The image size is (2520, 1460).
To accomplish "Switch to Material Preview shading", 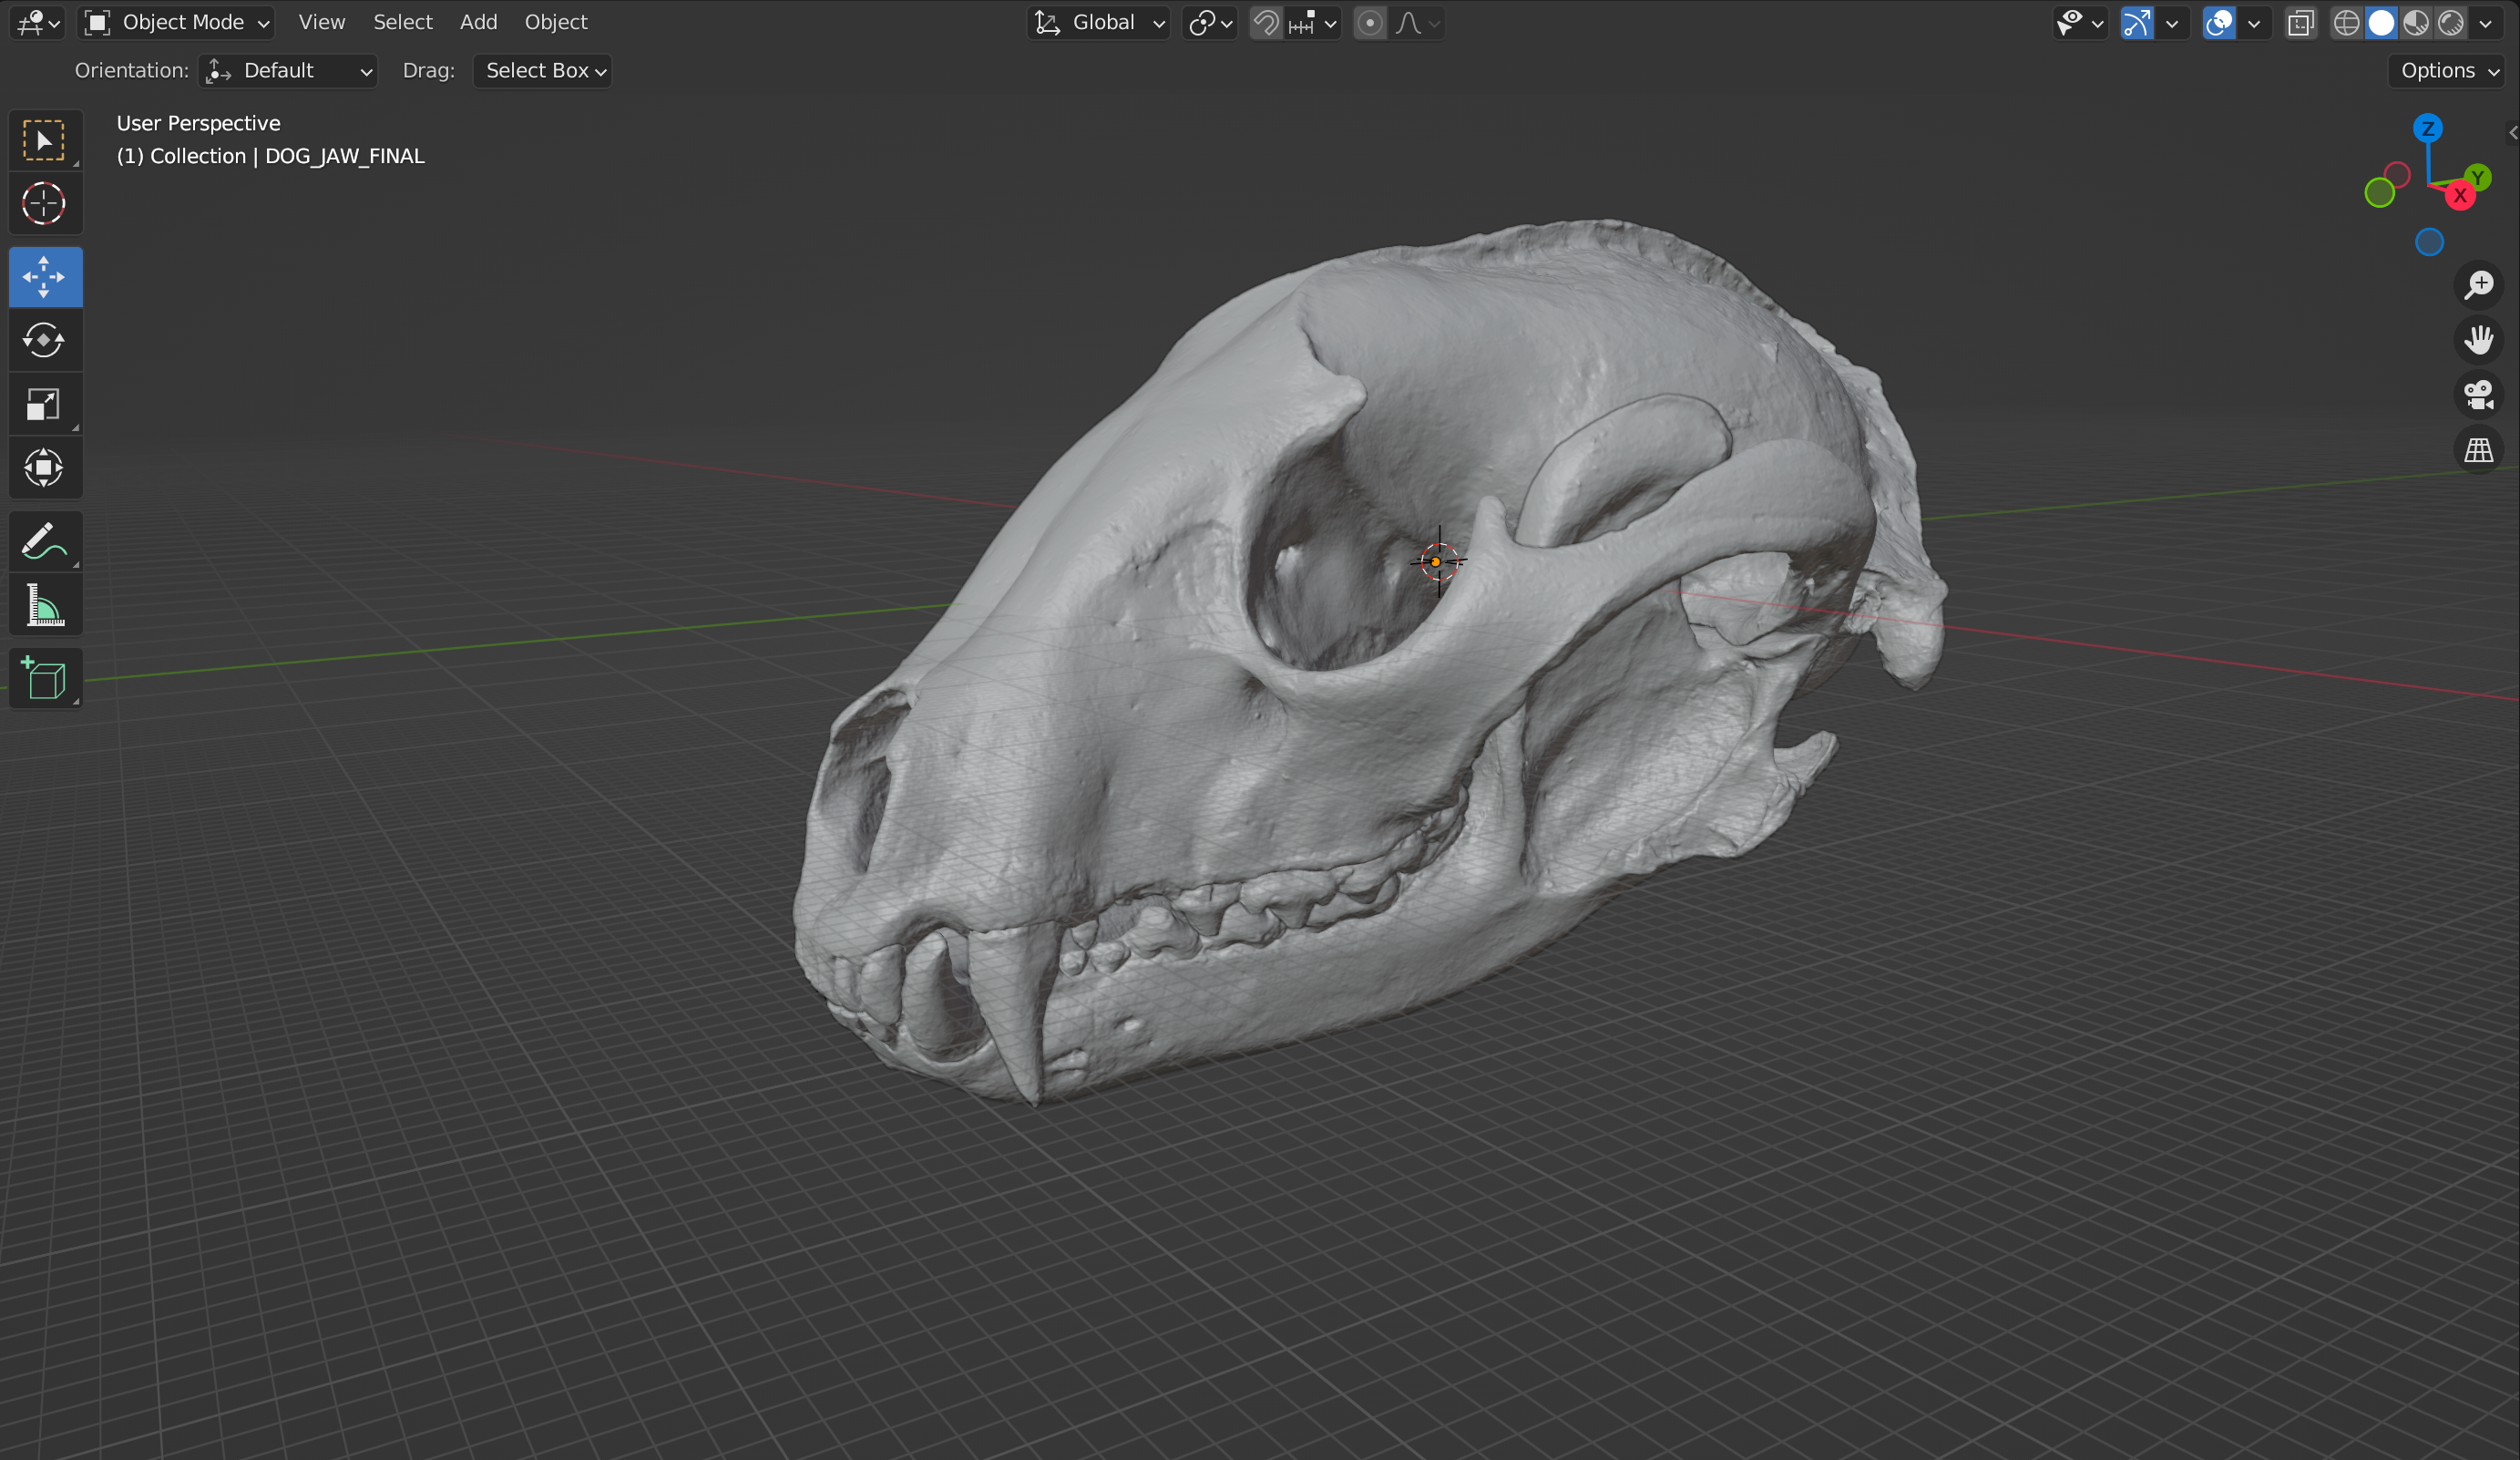I will coord(2417,22).
